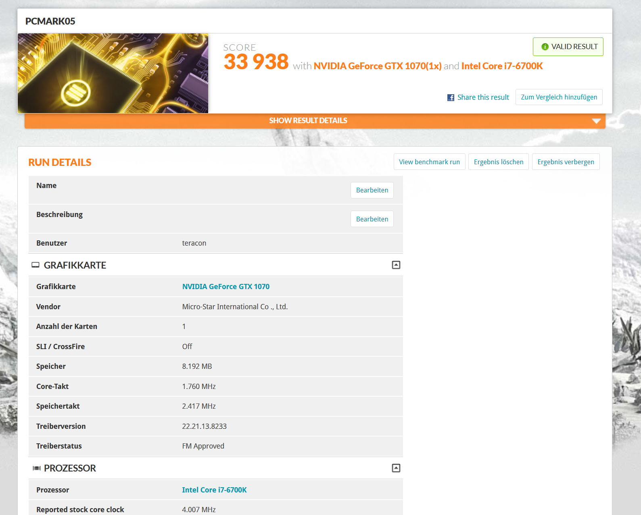Click Ergebnis verbergen button

pos(566,162)
